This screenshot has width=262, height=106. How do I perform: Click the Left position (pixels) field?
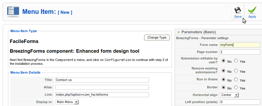tap(240, 102)
